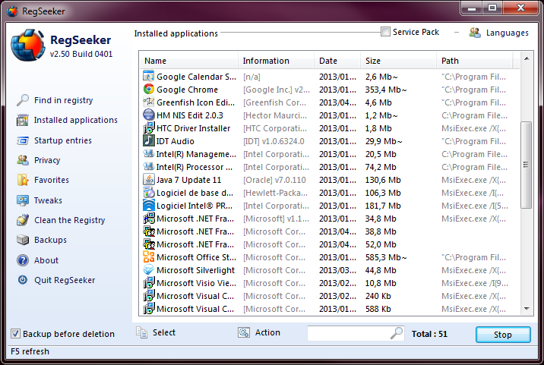The height and width of the screenshot is (365, 544).
Task: Click the RegSeeker logo in title bar
Action: (x=12, y=11)
